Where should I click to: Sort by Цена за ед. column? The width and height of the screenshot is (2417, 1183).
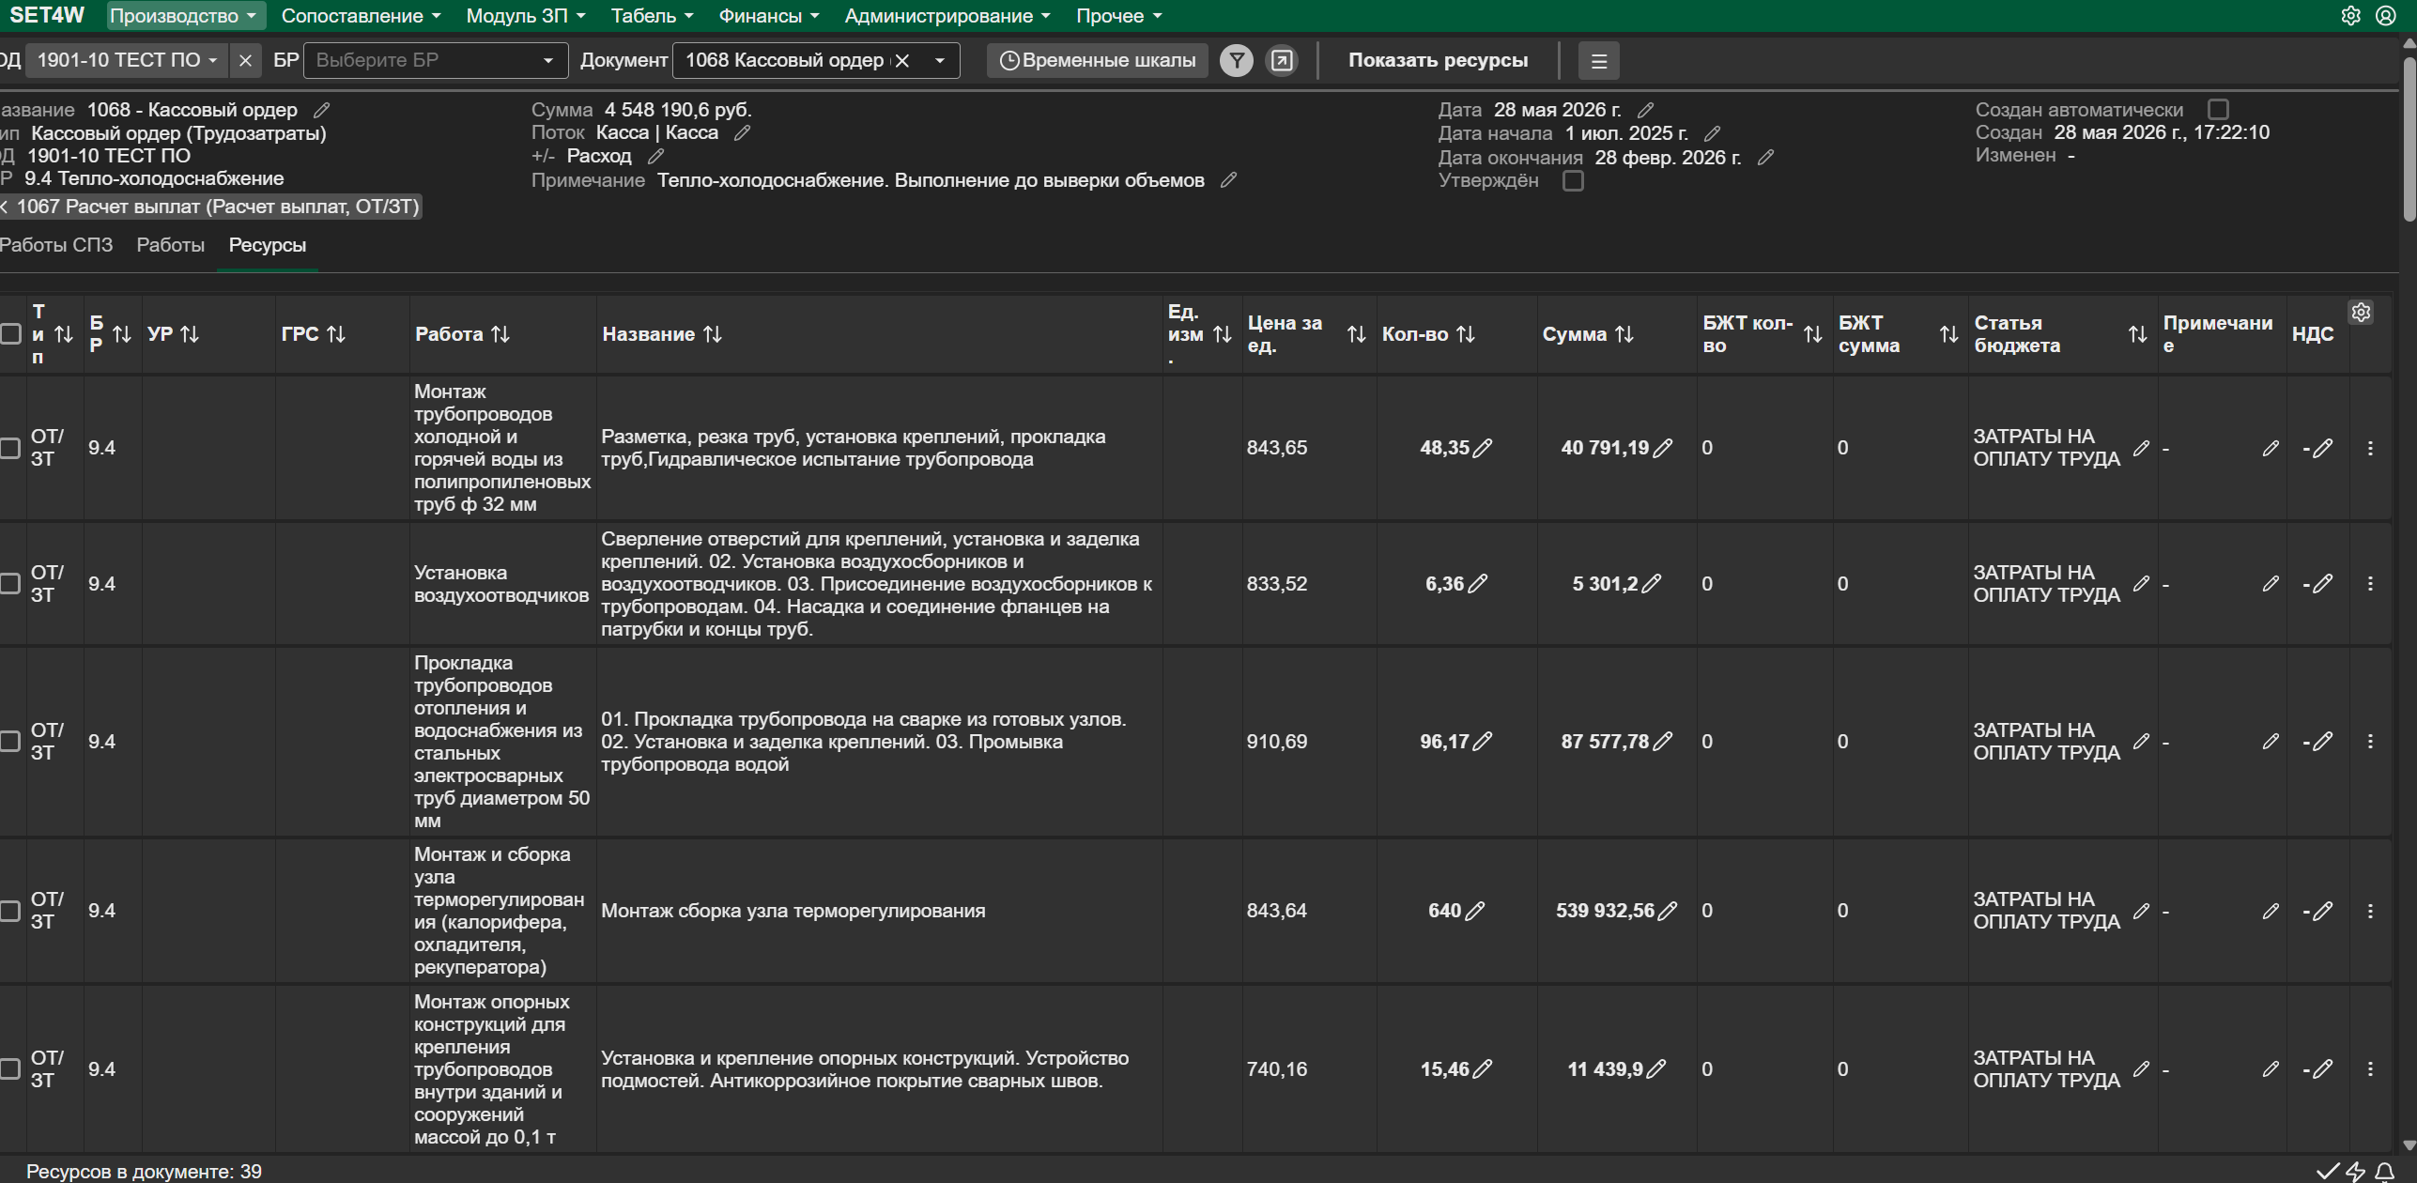click(1356, 334)
